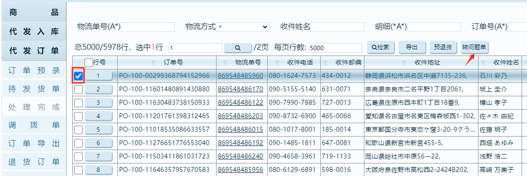Check the checkbox for row 8
527x176 pixels.
coord(78,170)
